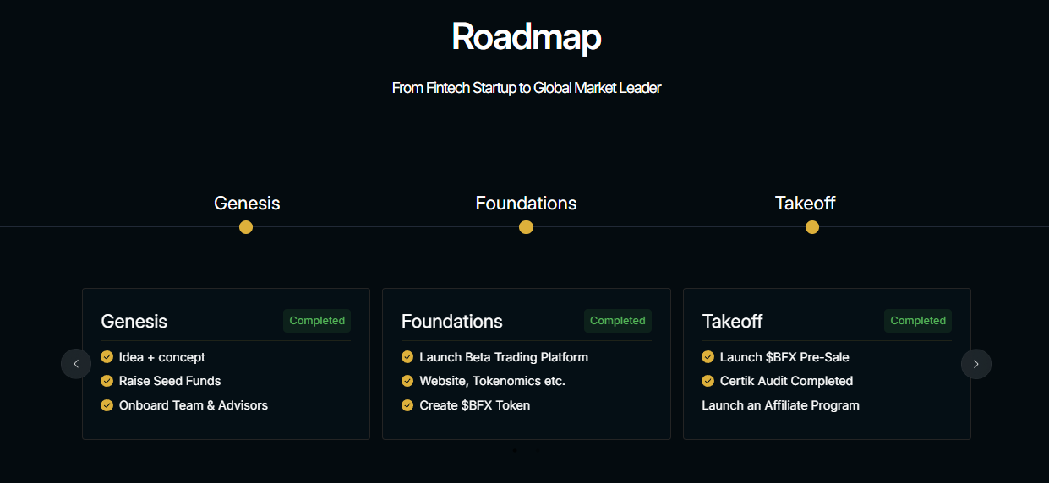
Task: Click checkmark icon next to Launch $BFX Pre-Sale
Action: click(708, 357)
